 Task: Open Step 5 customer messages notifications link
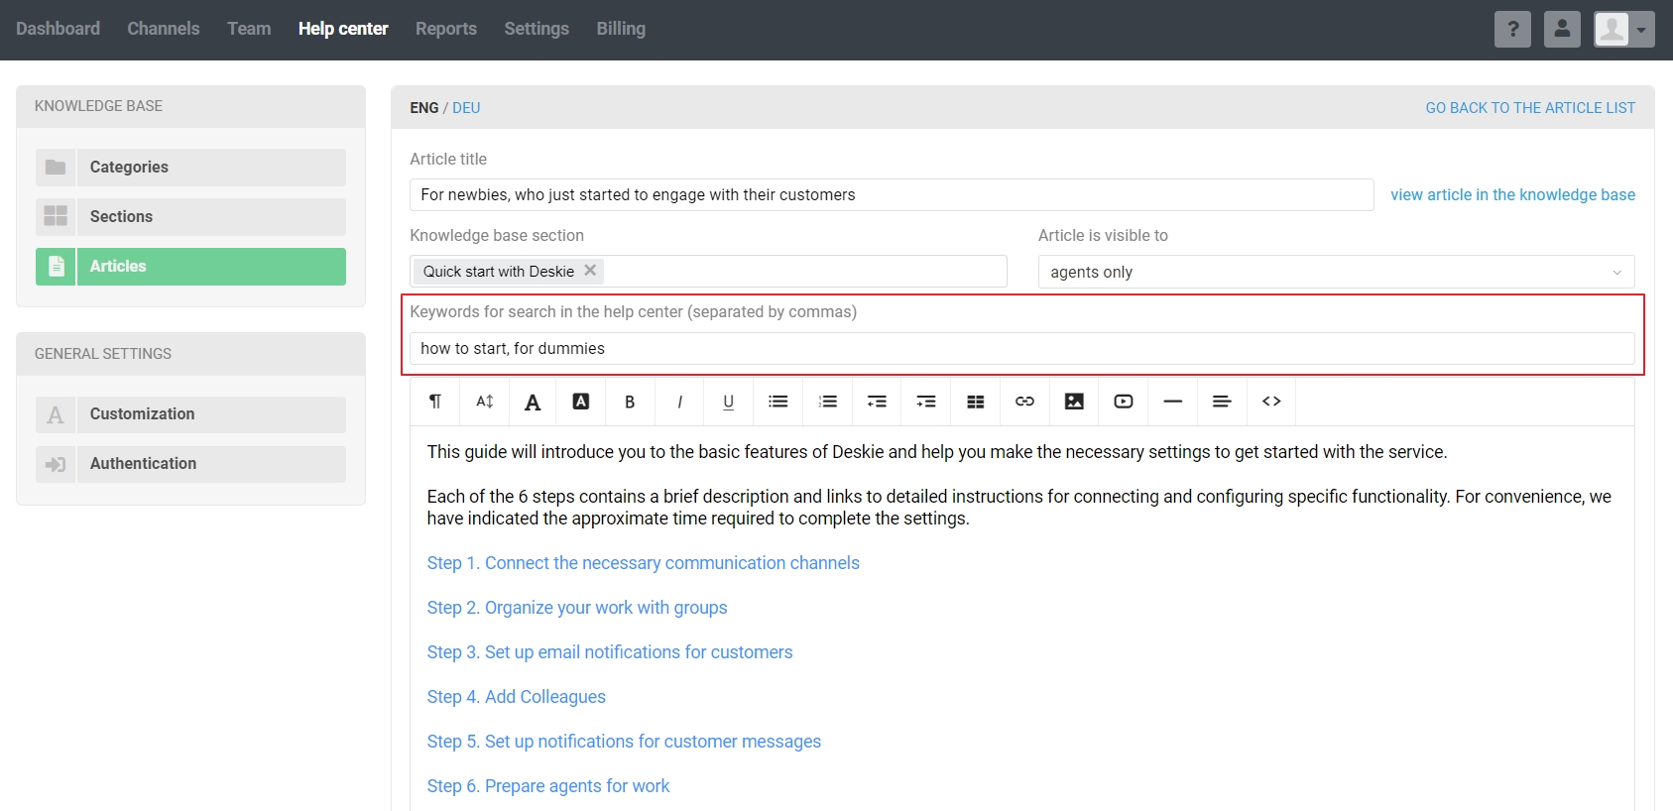624,742
